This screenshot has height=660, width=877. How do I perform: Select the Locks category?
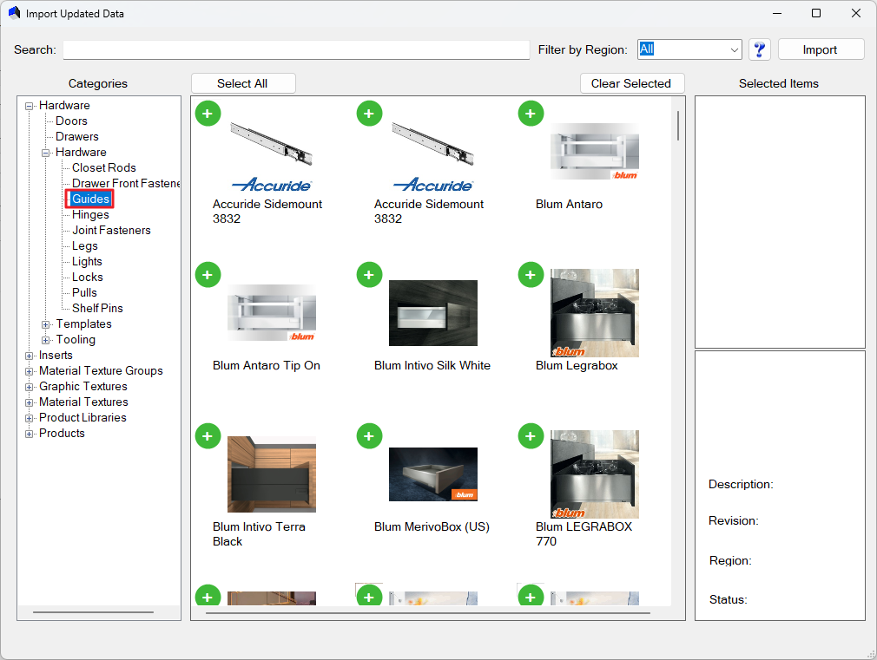click(x=88, y=278)
